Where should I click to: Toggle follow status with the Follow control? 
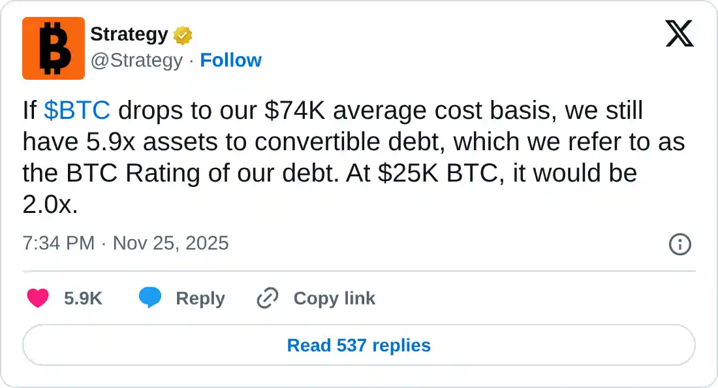tap(231, 60)
